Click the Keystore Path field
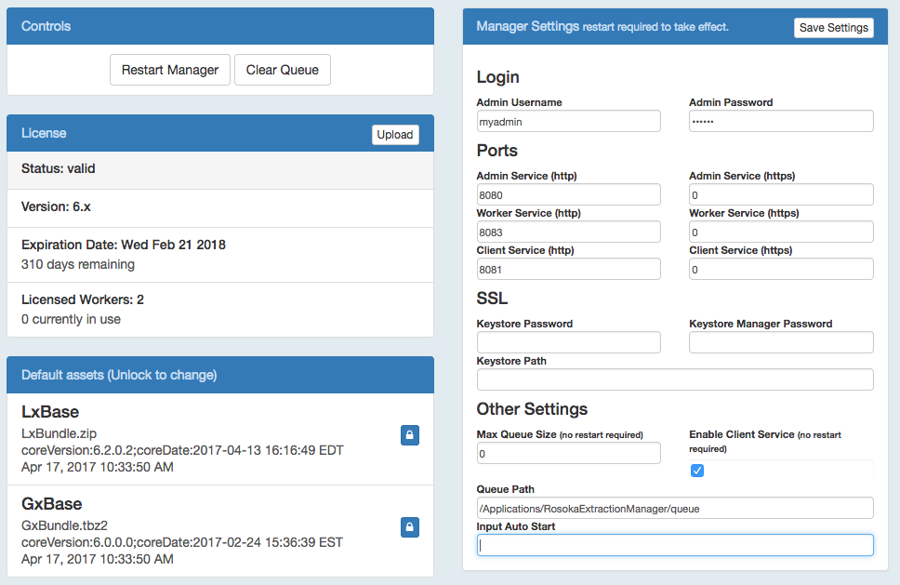The width and height of the screenshot is (900, 585). 674,379
